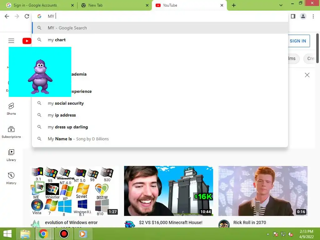Select the my social security suggestion
Screen dimensions: 320x240
click(160, 103)
